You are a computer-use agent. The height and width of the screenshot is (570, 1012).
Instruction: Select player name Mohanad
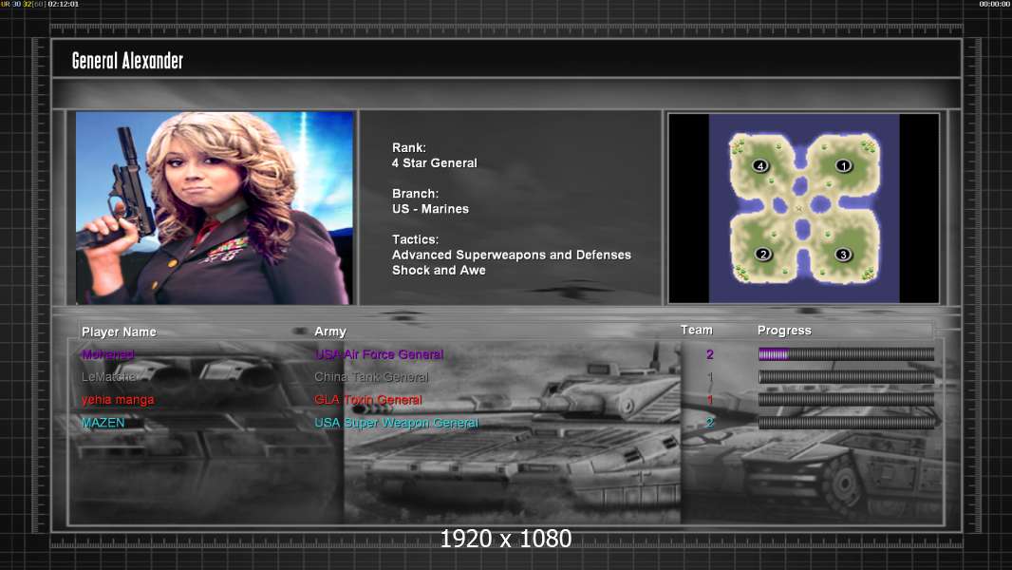108,354
